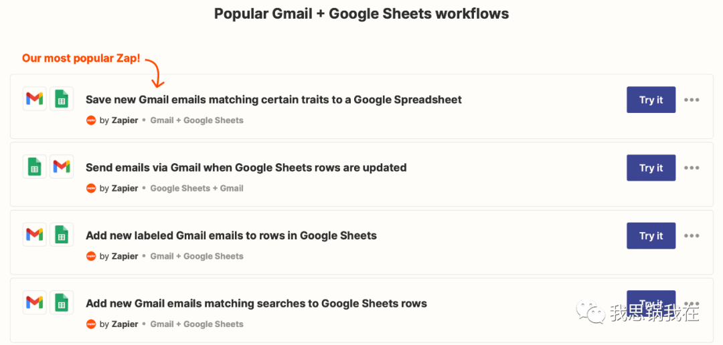Screen dimensions: 723x345
Task: Click Google Sheets icon in the first workflow row
Action: pos(62,98)
